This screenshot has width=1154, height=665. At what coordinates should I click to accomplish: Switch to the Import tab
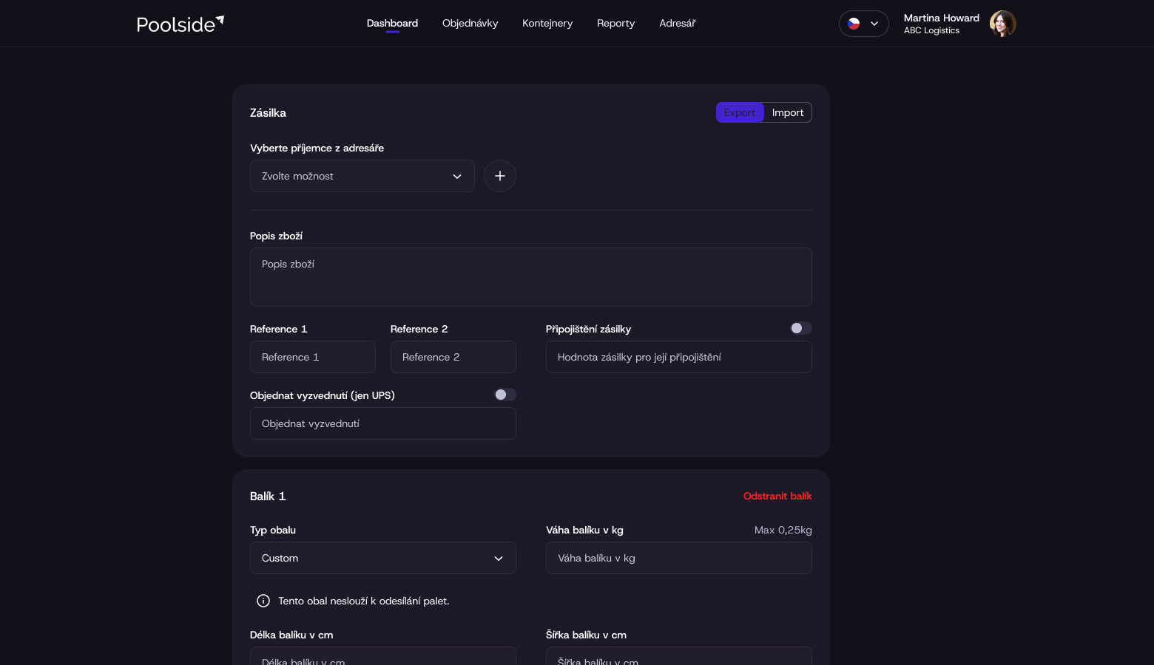click(788, 112)
